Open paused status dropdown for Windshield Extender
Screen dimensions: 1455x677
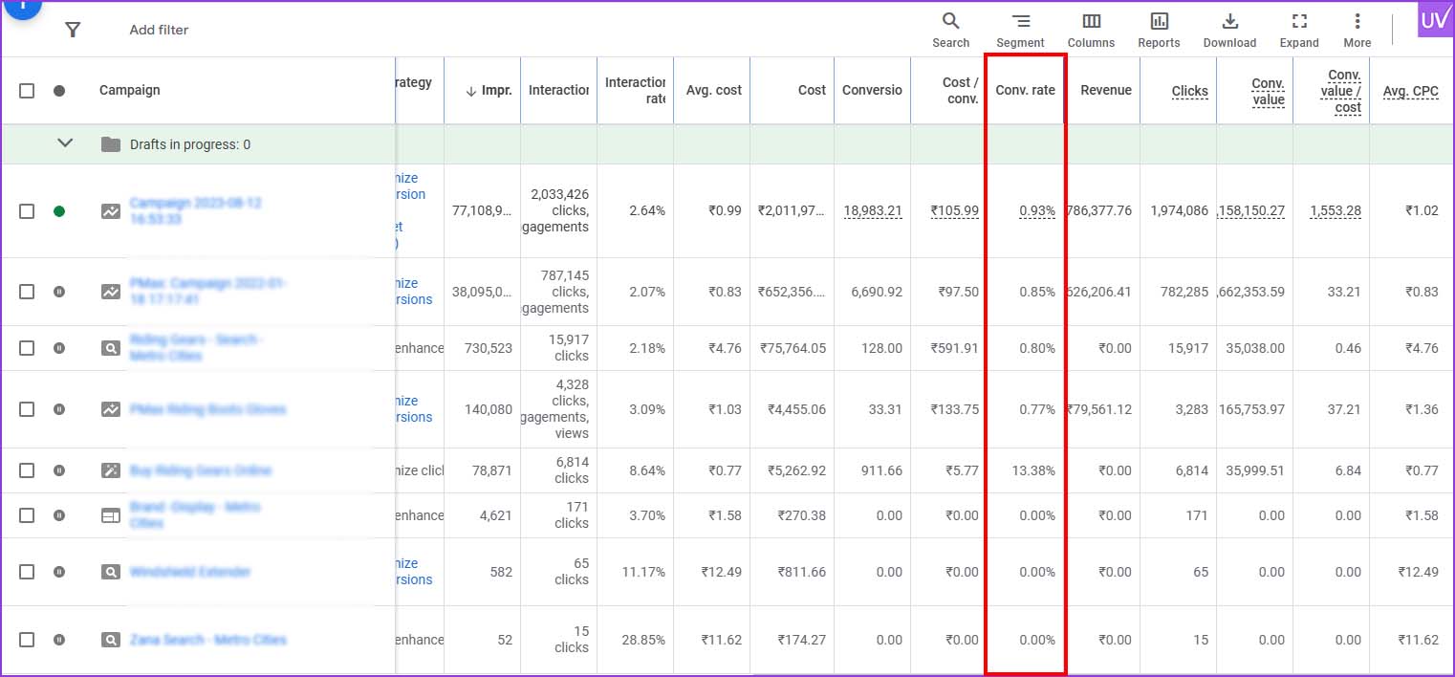[x=59, y=572]
